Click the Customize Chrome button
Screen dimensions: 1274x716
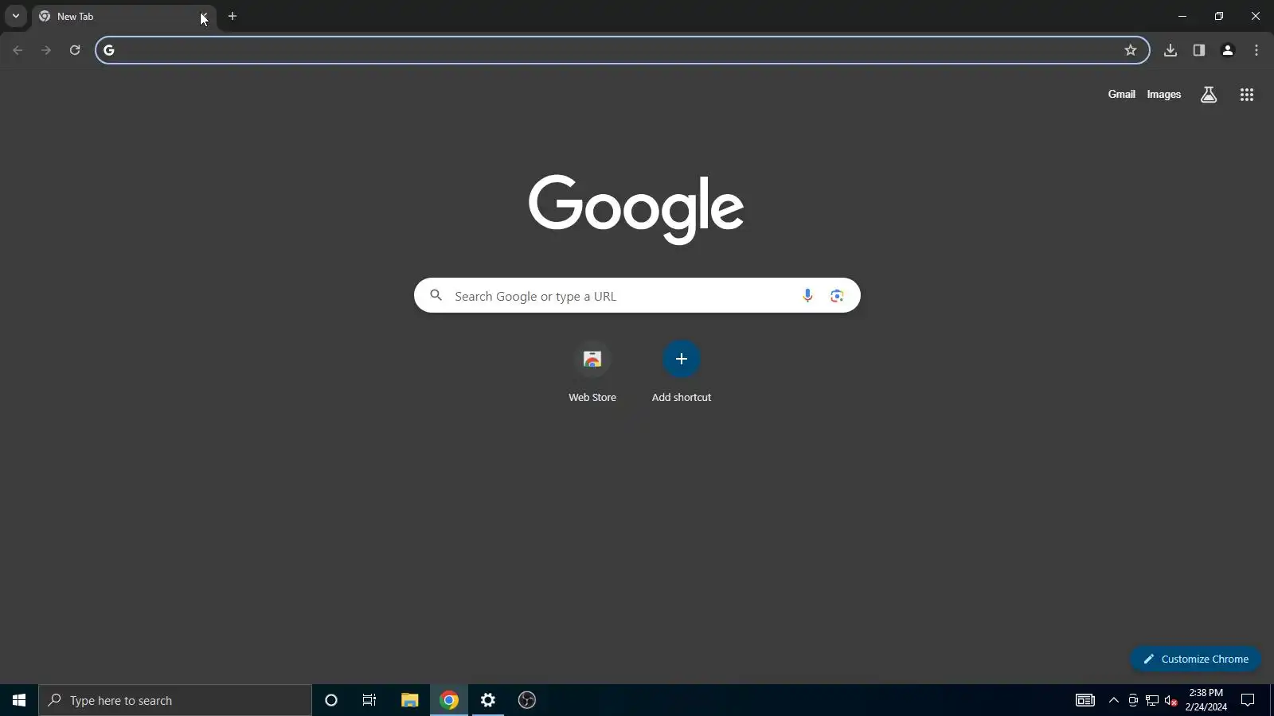click(x=1195, y=659)
